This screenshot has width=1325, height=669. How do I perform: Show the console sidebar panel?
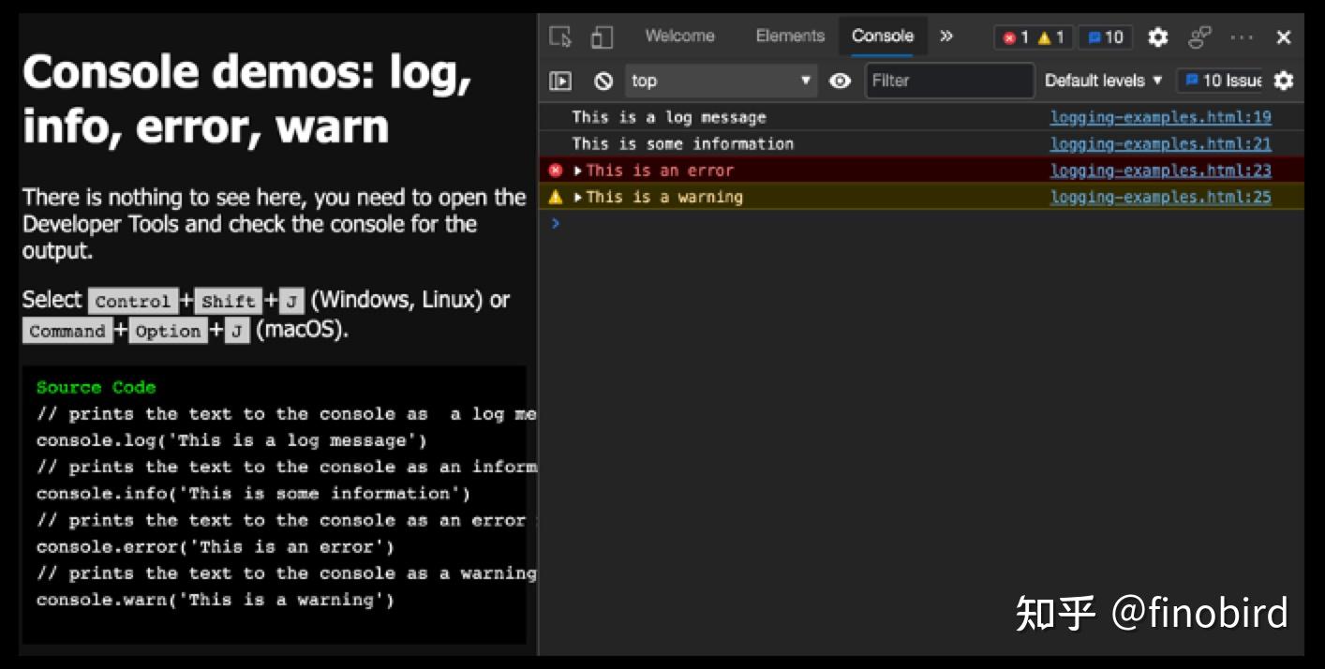click(x=560, y=81)
